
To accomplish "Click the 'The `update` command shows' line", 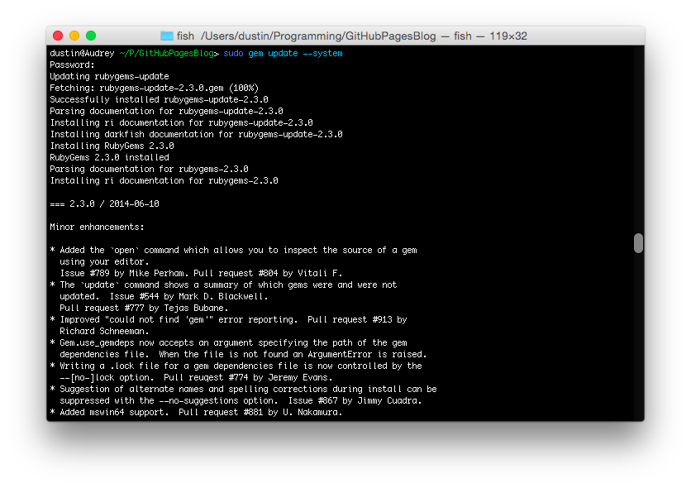I will (x=223, y=285).
